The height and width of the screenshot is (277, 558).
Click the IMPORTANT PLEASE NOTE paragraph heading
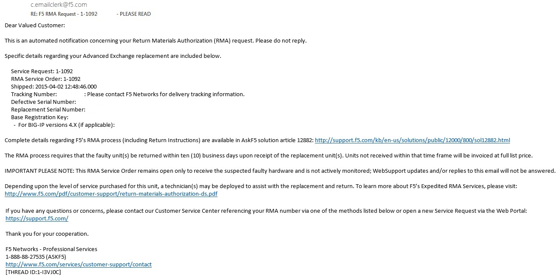click(x=40, y=171)
